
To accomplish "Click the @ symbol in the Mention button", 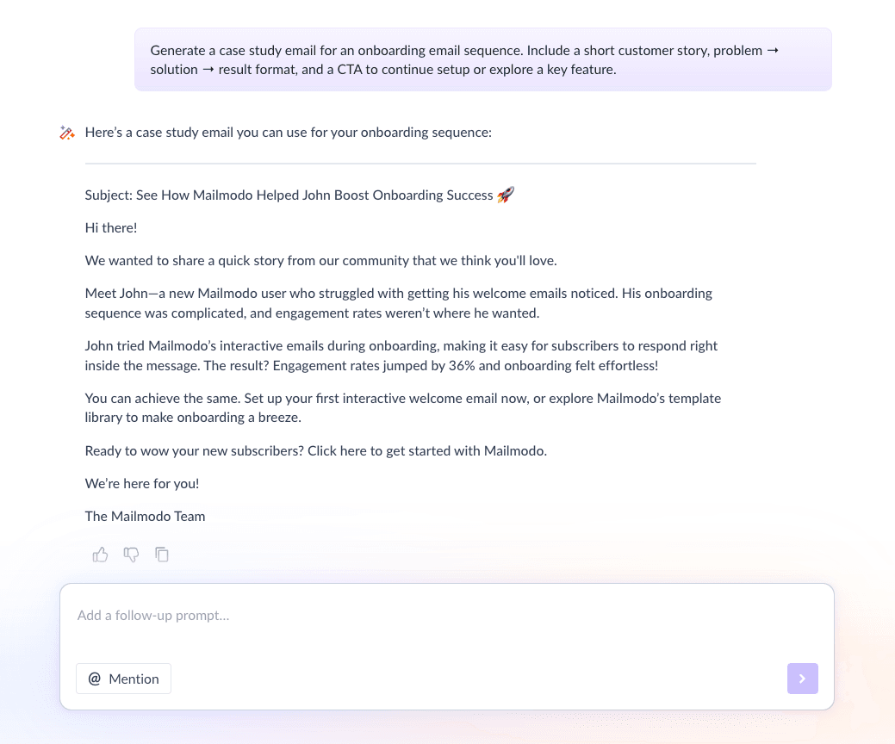I will click(95, 679).
